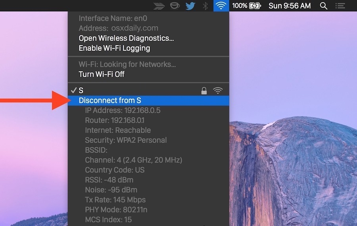Open the Wi-Fi menu bar icon
The image size is (357, 226).
(x=221, y=6)
